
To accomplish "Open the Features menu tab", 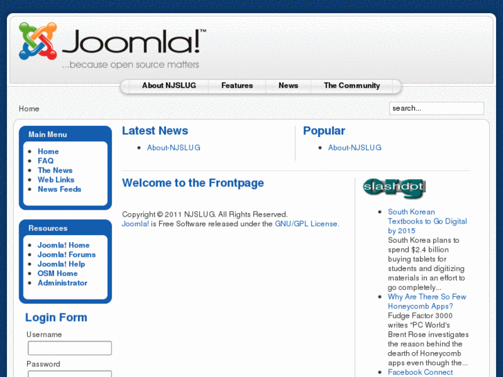I will (237, 86).
